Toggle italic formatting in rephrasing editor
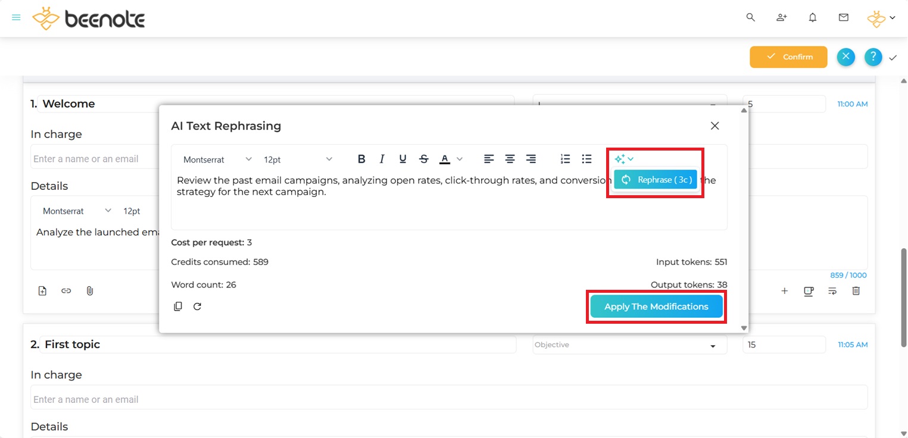The image size is (908, 438). [x=382, y=159]
